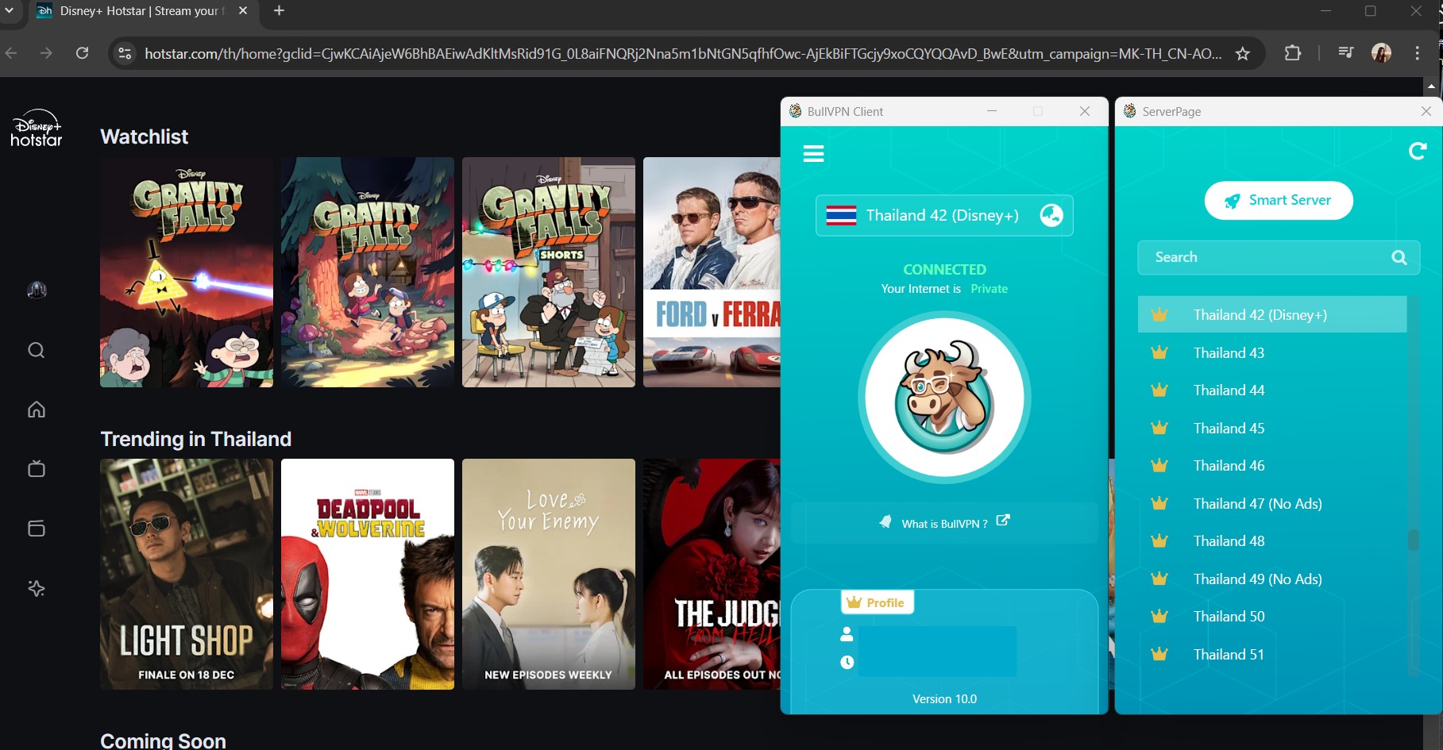1443x750 pixels.
Task: Click the Disney+ Hotstar logo
Action: (x=37, y=128)
